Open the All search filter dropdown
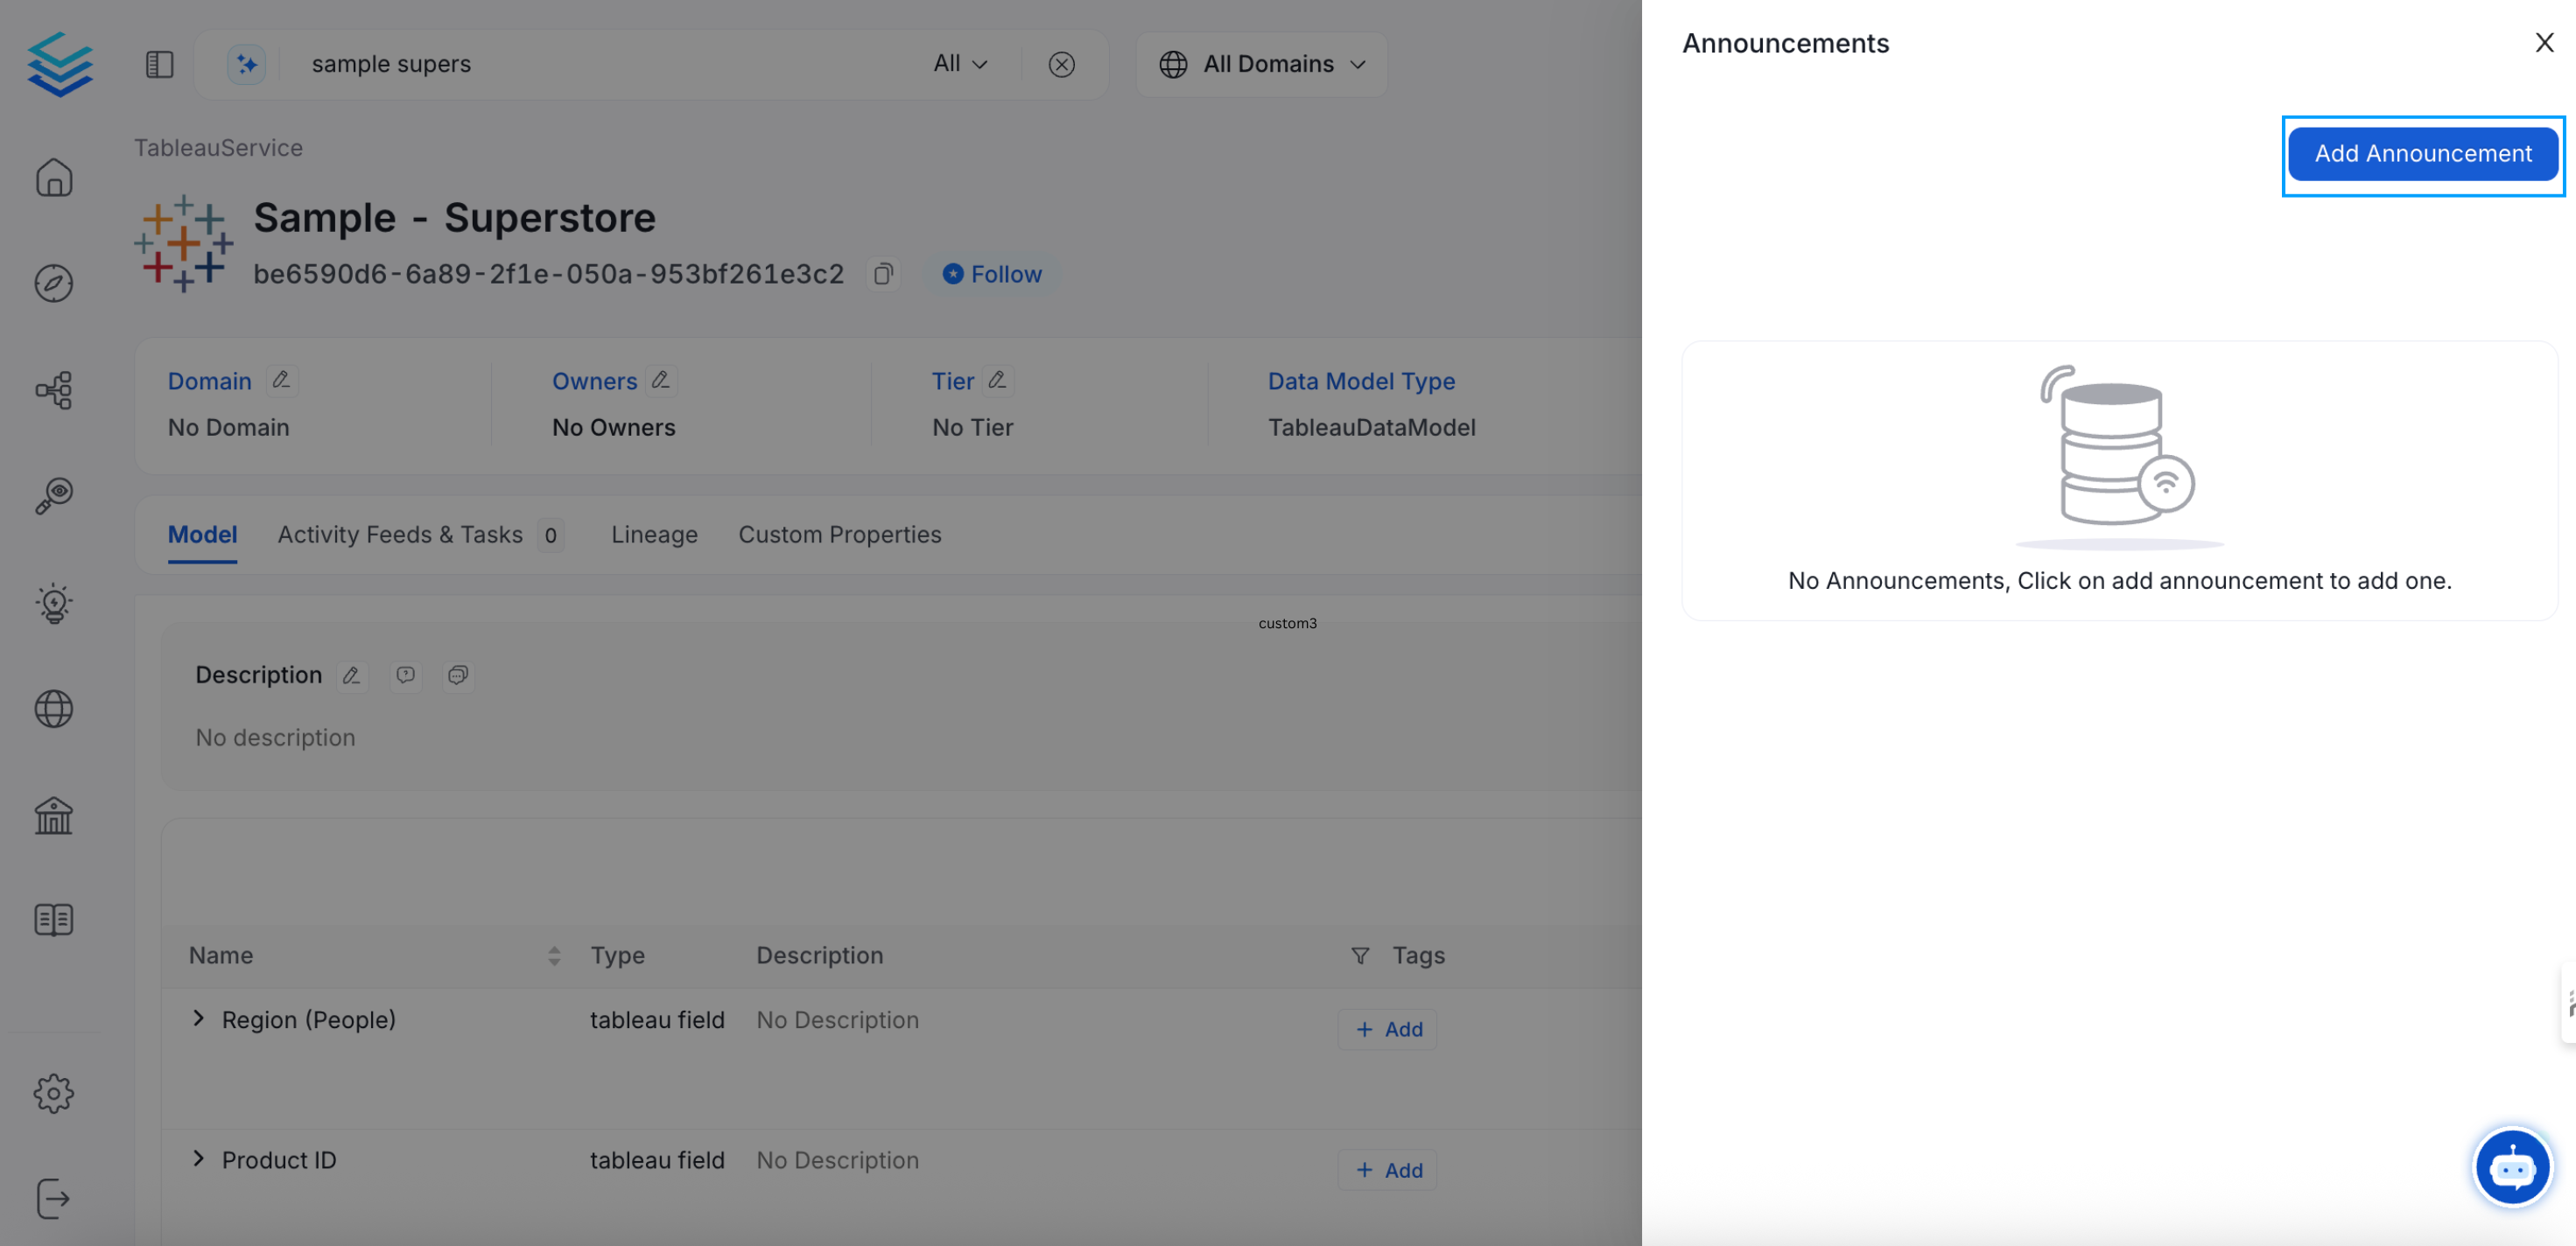The height and width of the screenshot is (1246, 2576). tap(959, 64)
